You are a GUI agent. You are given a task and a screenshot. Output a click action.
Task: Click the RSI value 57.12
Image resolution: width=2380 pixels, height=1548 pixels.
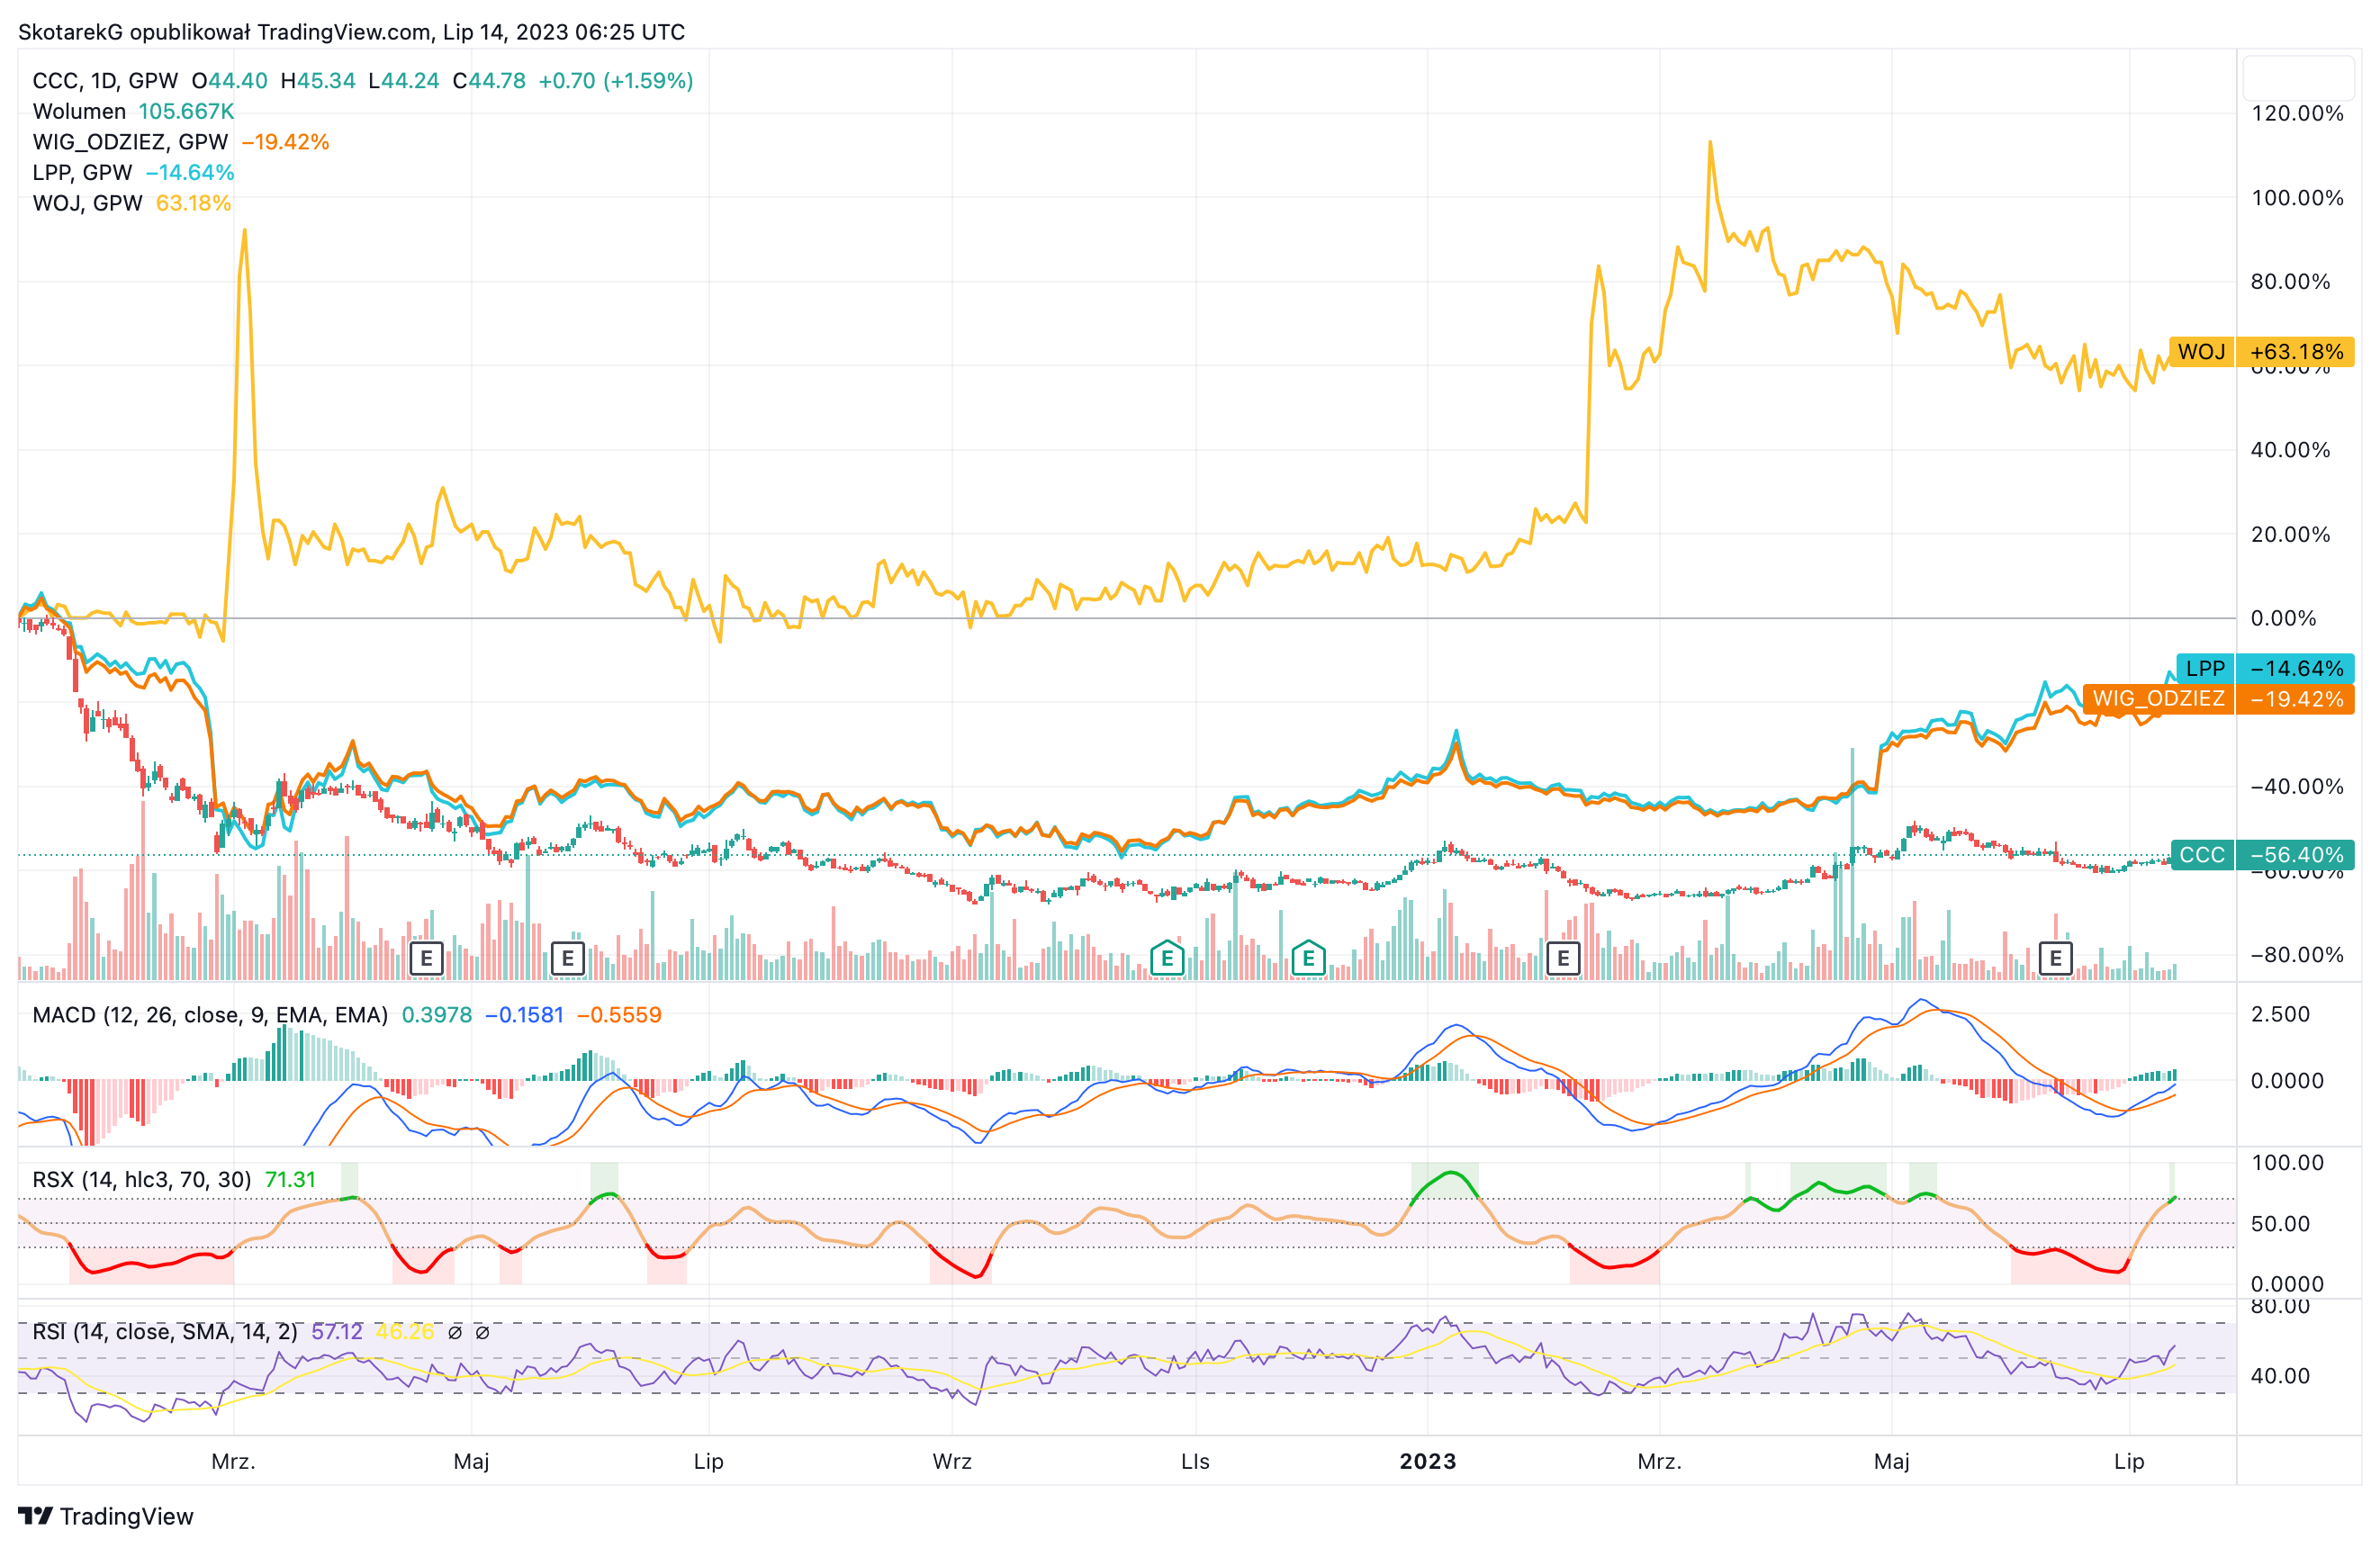(x=337, y=1332)
